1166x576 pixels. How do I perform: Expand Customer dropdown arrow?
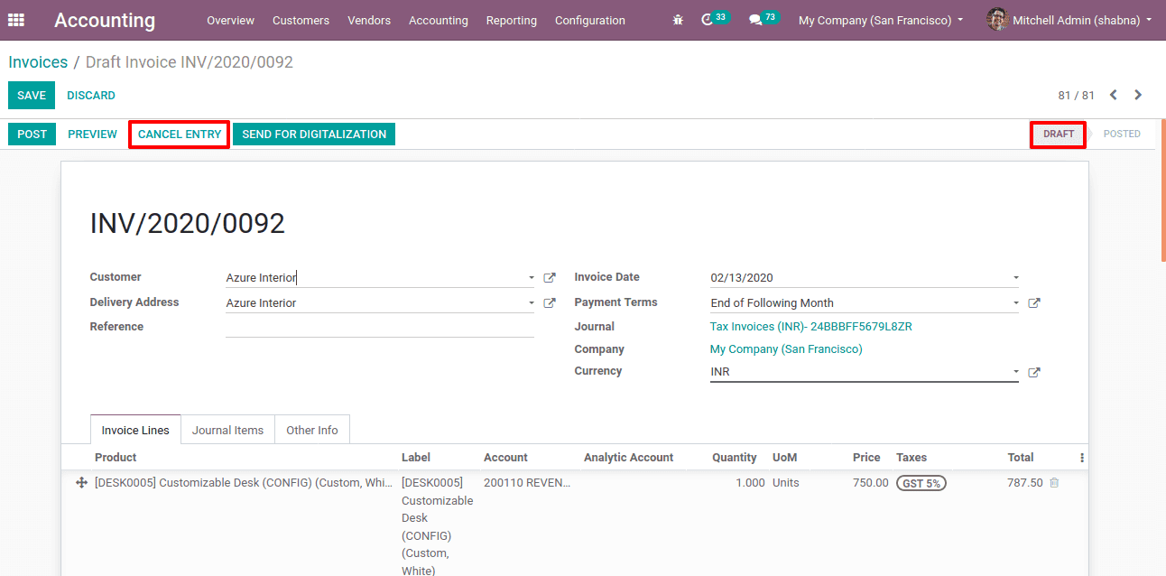point(531,278)
